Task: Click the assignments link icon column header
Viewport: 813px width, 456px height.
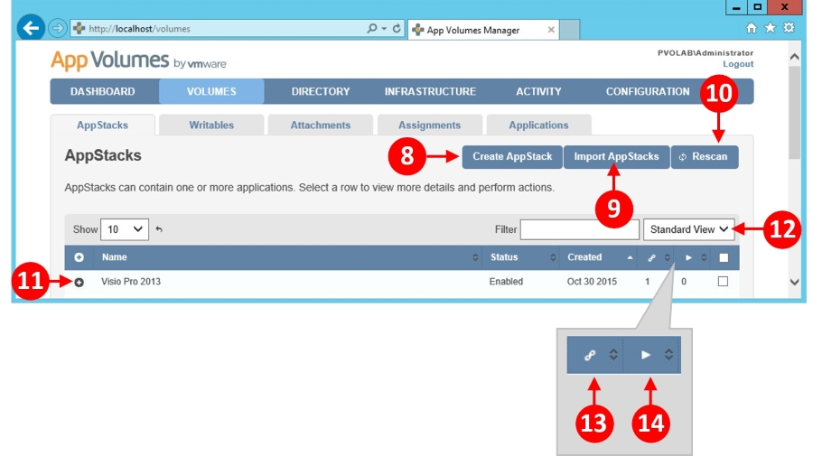Action: (x=651, y=257)
